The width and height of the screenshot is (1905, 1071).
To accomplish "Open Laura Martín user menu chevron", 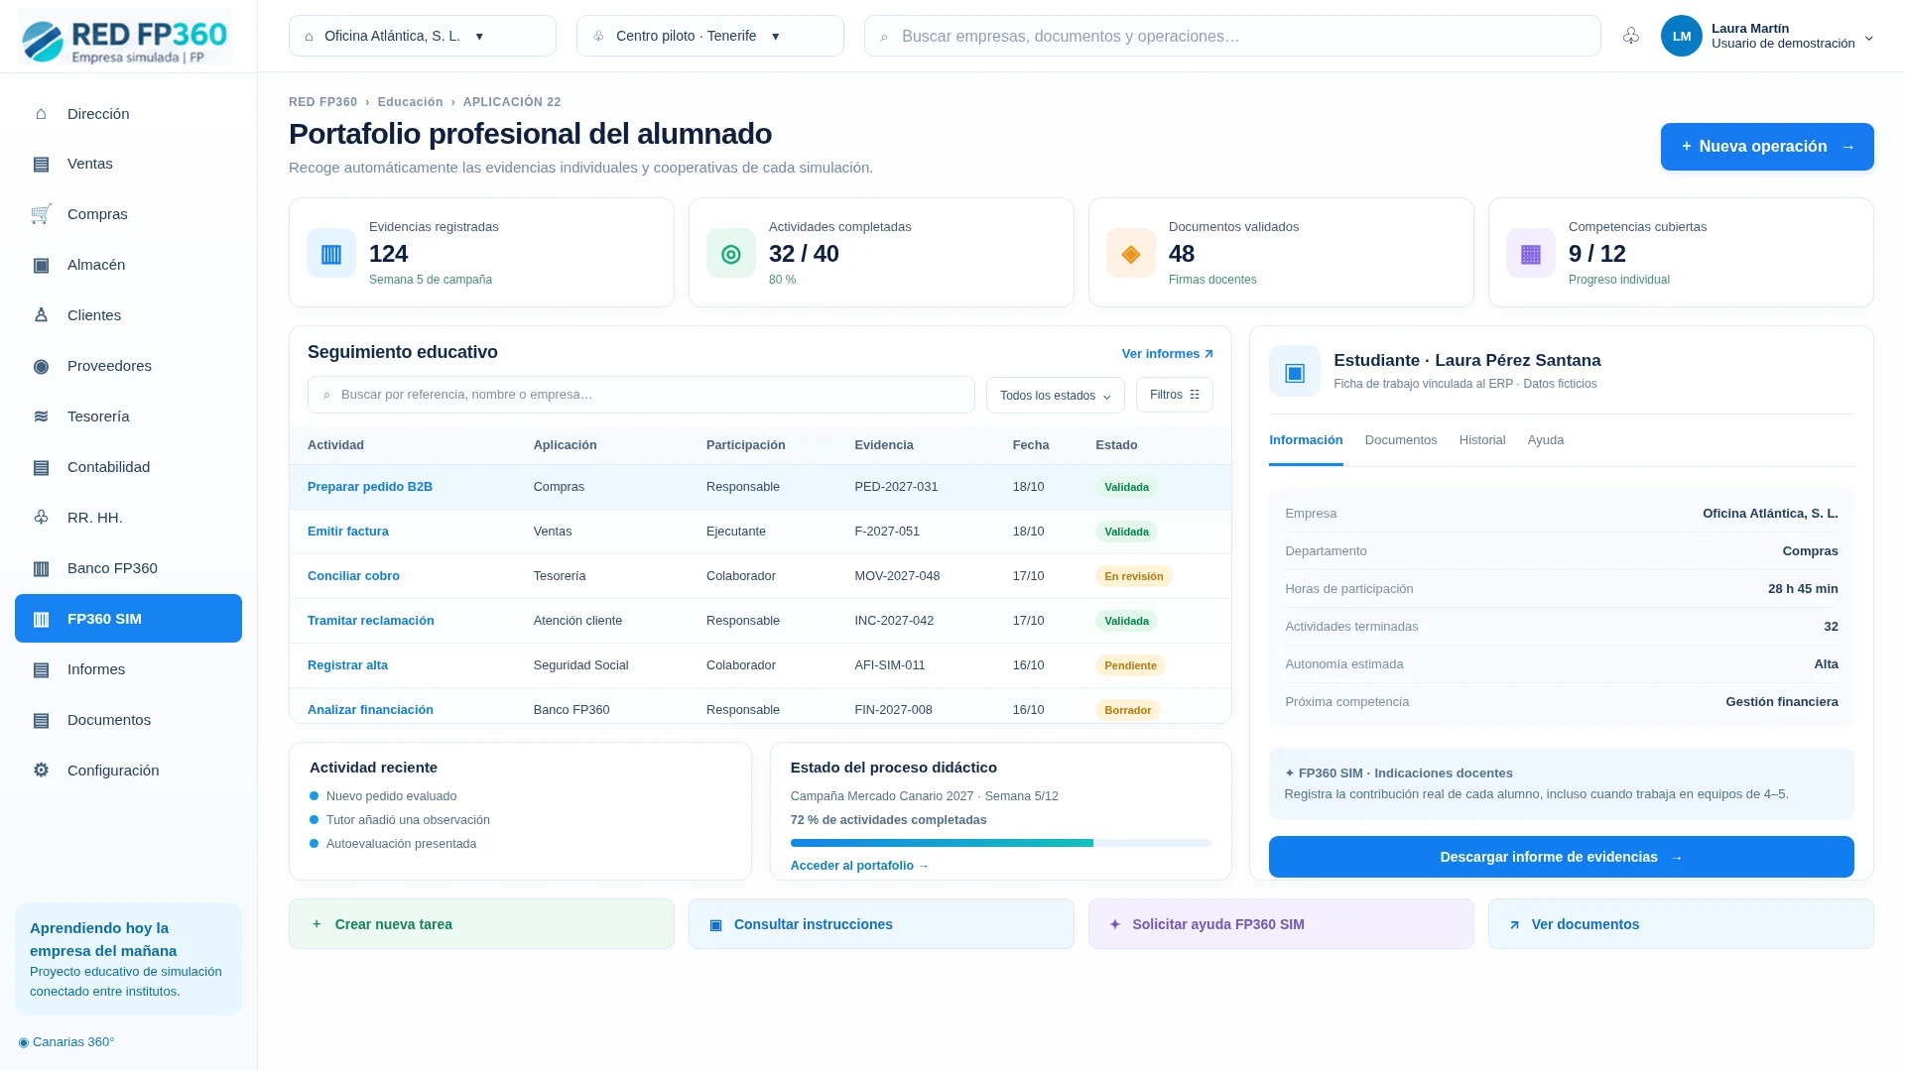I will coord(1868,38).
